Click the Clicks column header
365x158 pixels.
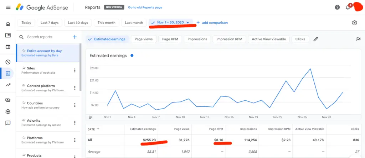(x=355, y=129)
